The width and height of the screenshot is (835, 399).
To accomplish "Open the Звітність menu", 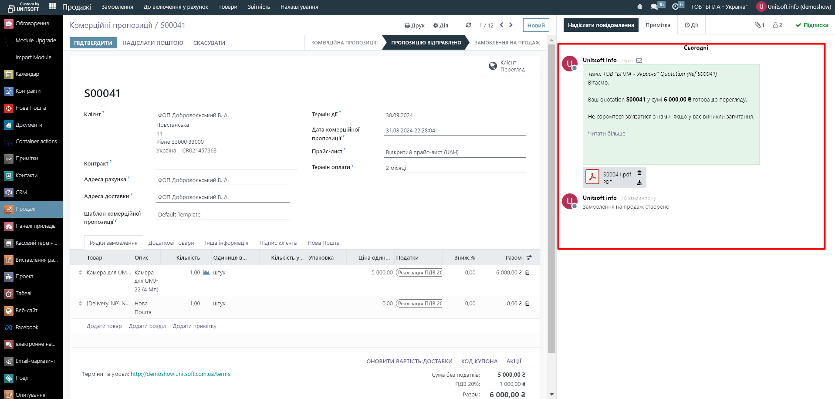I will tap(259, 7).
